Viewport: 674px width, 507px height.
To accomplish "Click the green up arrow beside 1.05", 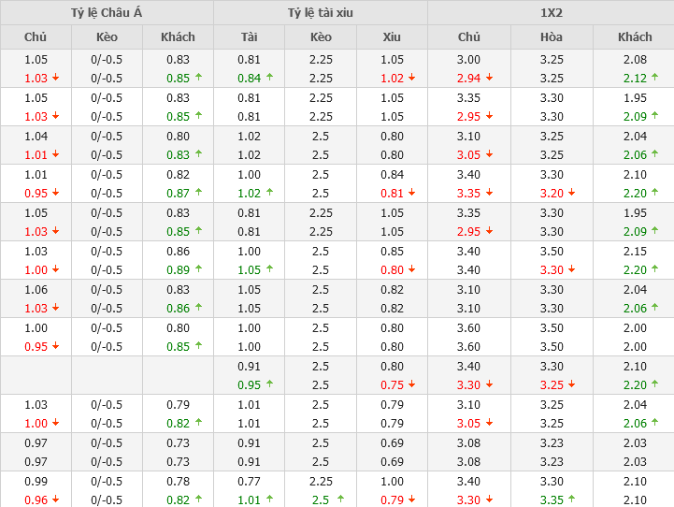I will (269, 270).
